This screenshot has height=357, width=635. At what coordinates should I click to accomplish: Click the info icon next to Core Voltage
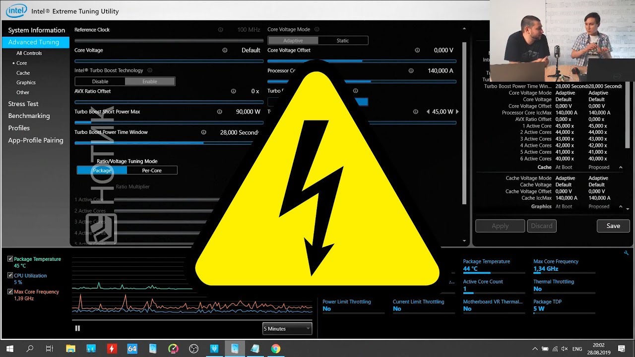click(x=225, y=50)
